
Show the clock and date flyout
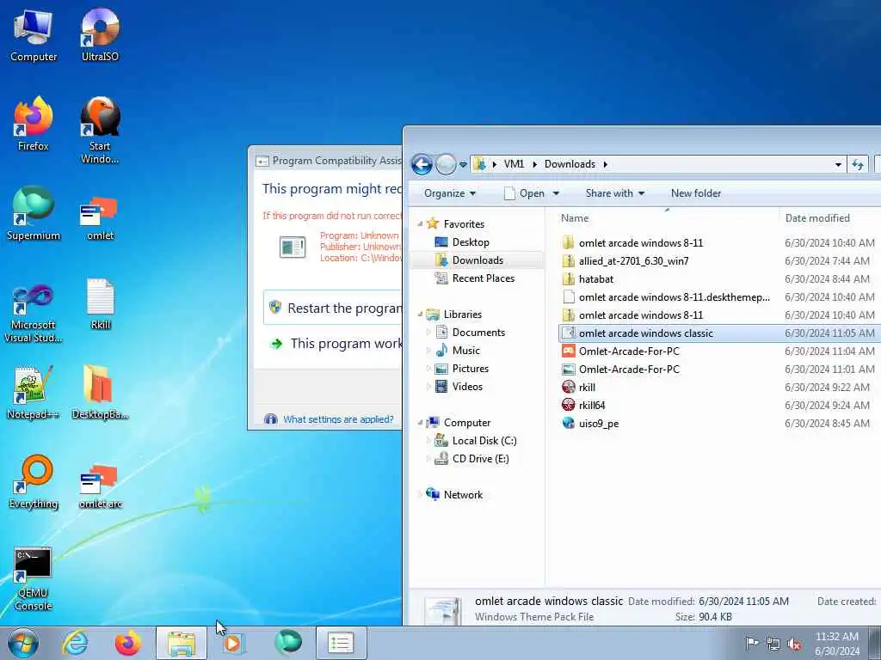(836, 643)
